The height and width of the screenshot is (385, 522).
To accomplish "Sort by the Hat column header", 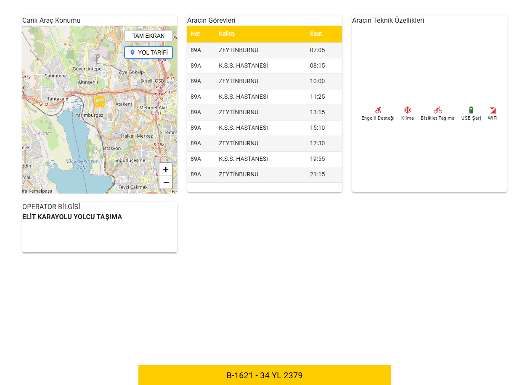I will pyautogui.click(x=195, y=34).
